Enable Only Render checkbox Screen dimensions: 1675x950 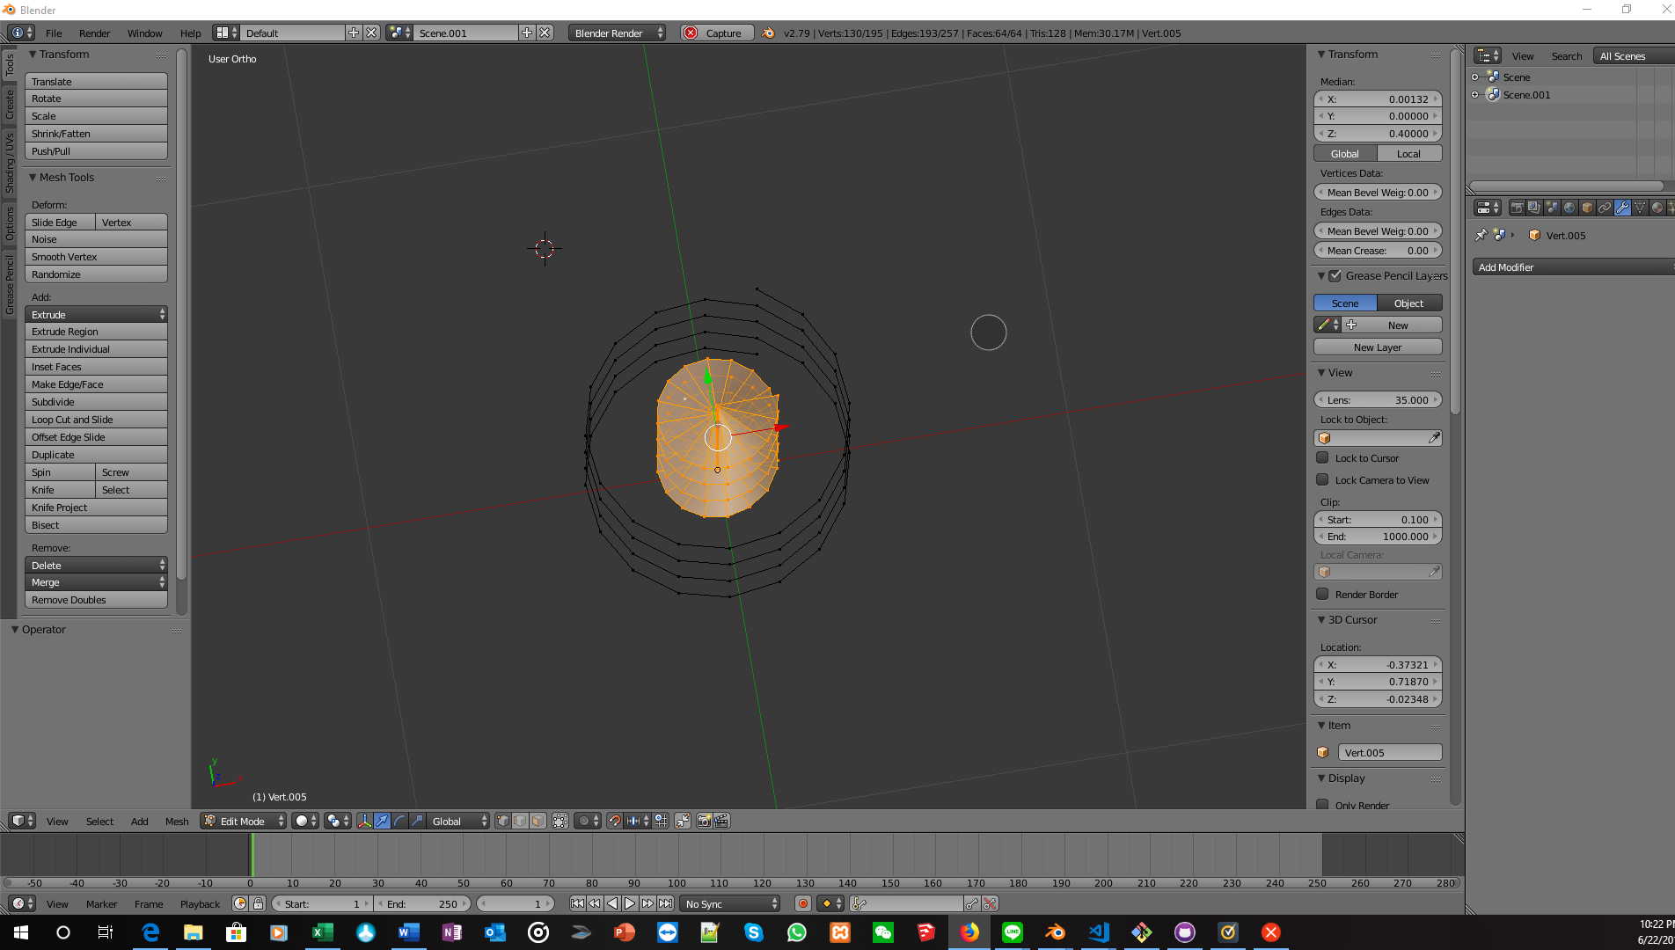point(1322,804)
